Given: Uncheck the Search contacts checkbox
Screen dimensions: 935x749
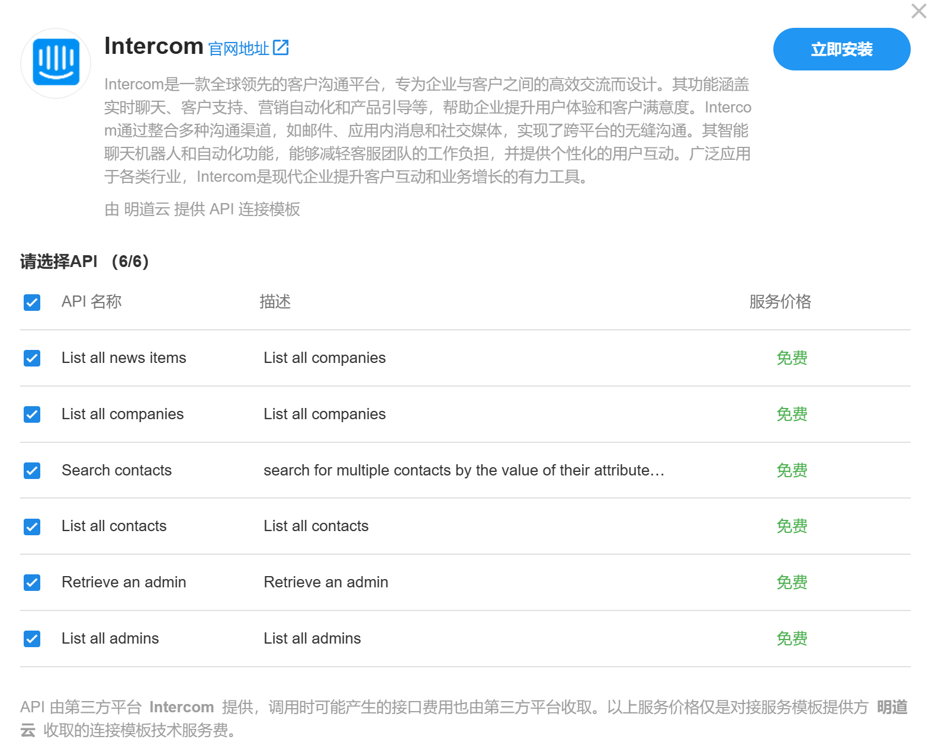Looking at the screenshot, I should 32,471.
